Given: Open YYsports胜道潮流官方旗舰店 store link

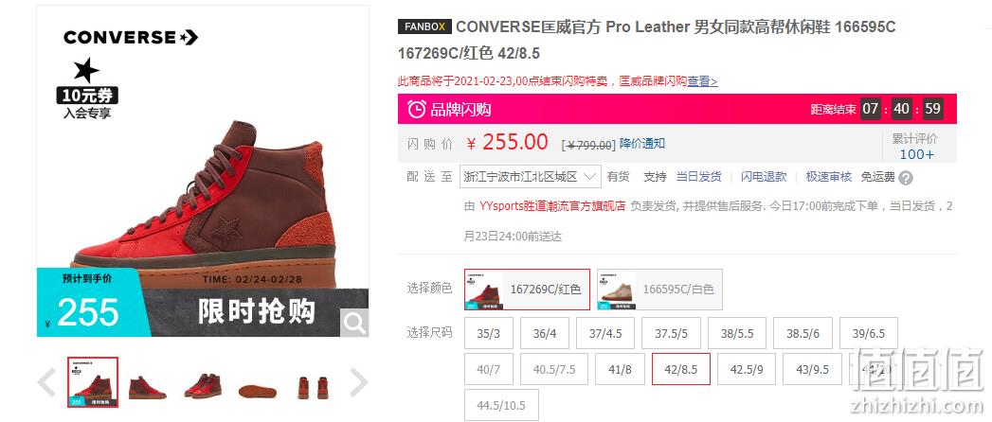Looking at the screenshot, I should tap(552, 206).
